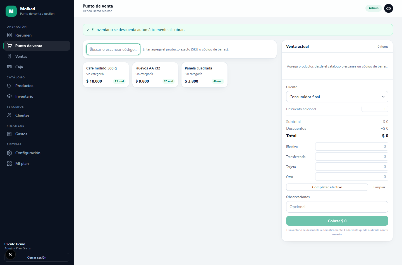402x265 pixels.
Task: Focus the Tarjeta amount field
Action: click(x=352, y=167)
